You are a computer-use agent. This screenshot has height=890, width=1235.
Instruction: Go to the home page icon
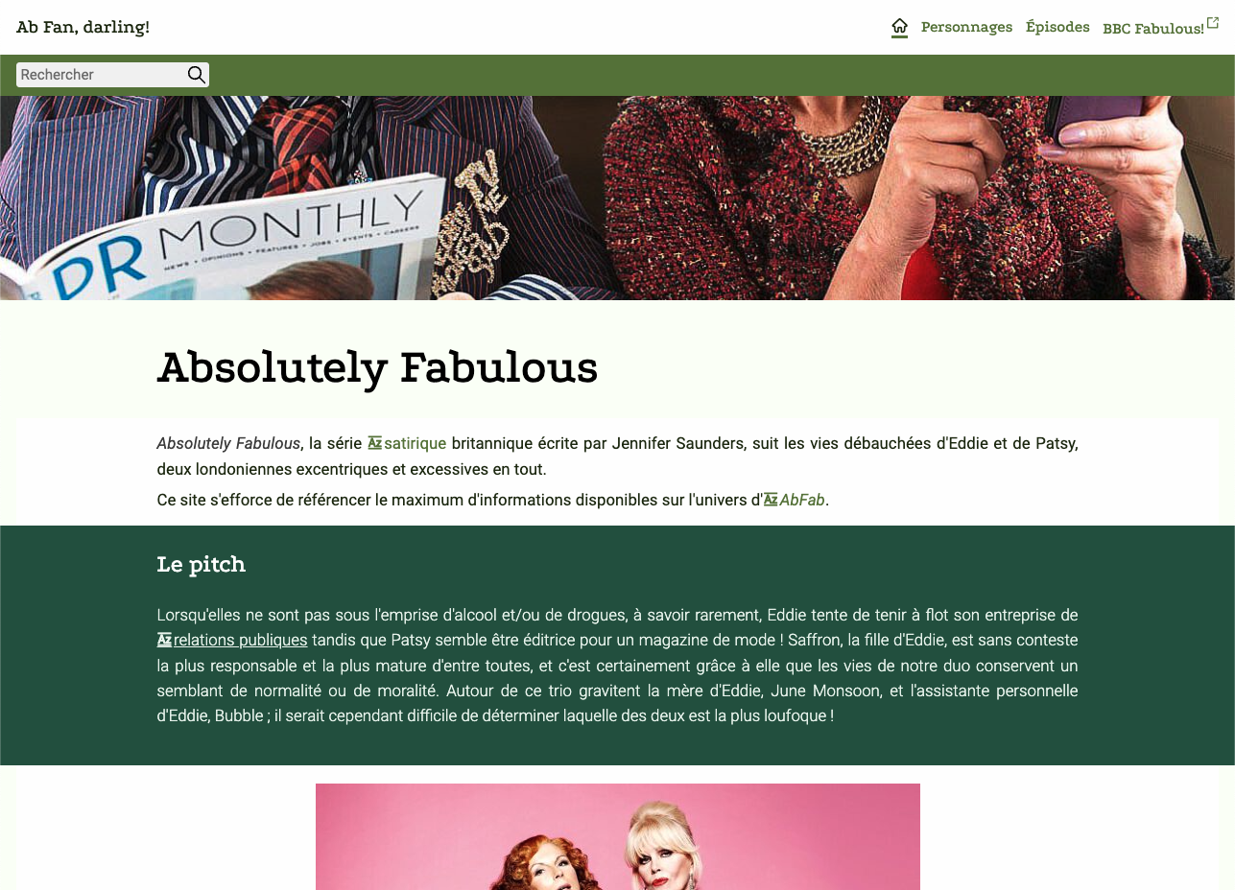(899, 27)
